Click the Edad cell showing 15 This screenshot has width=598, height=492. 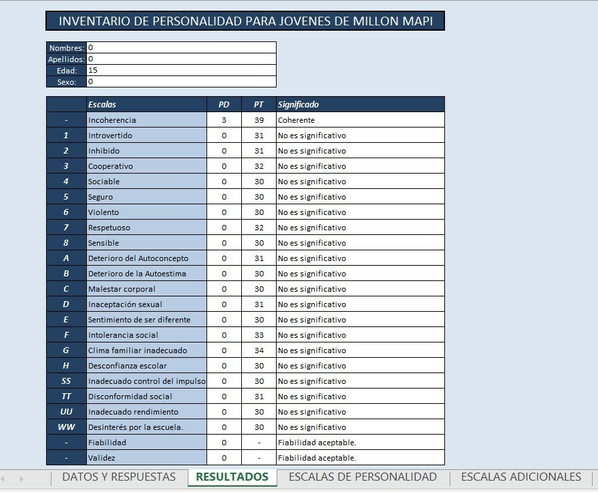[181, 70]
